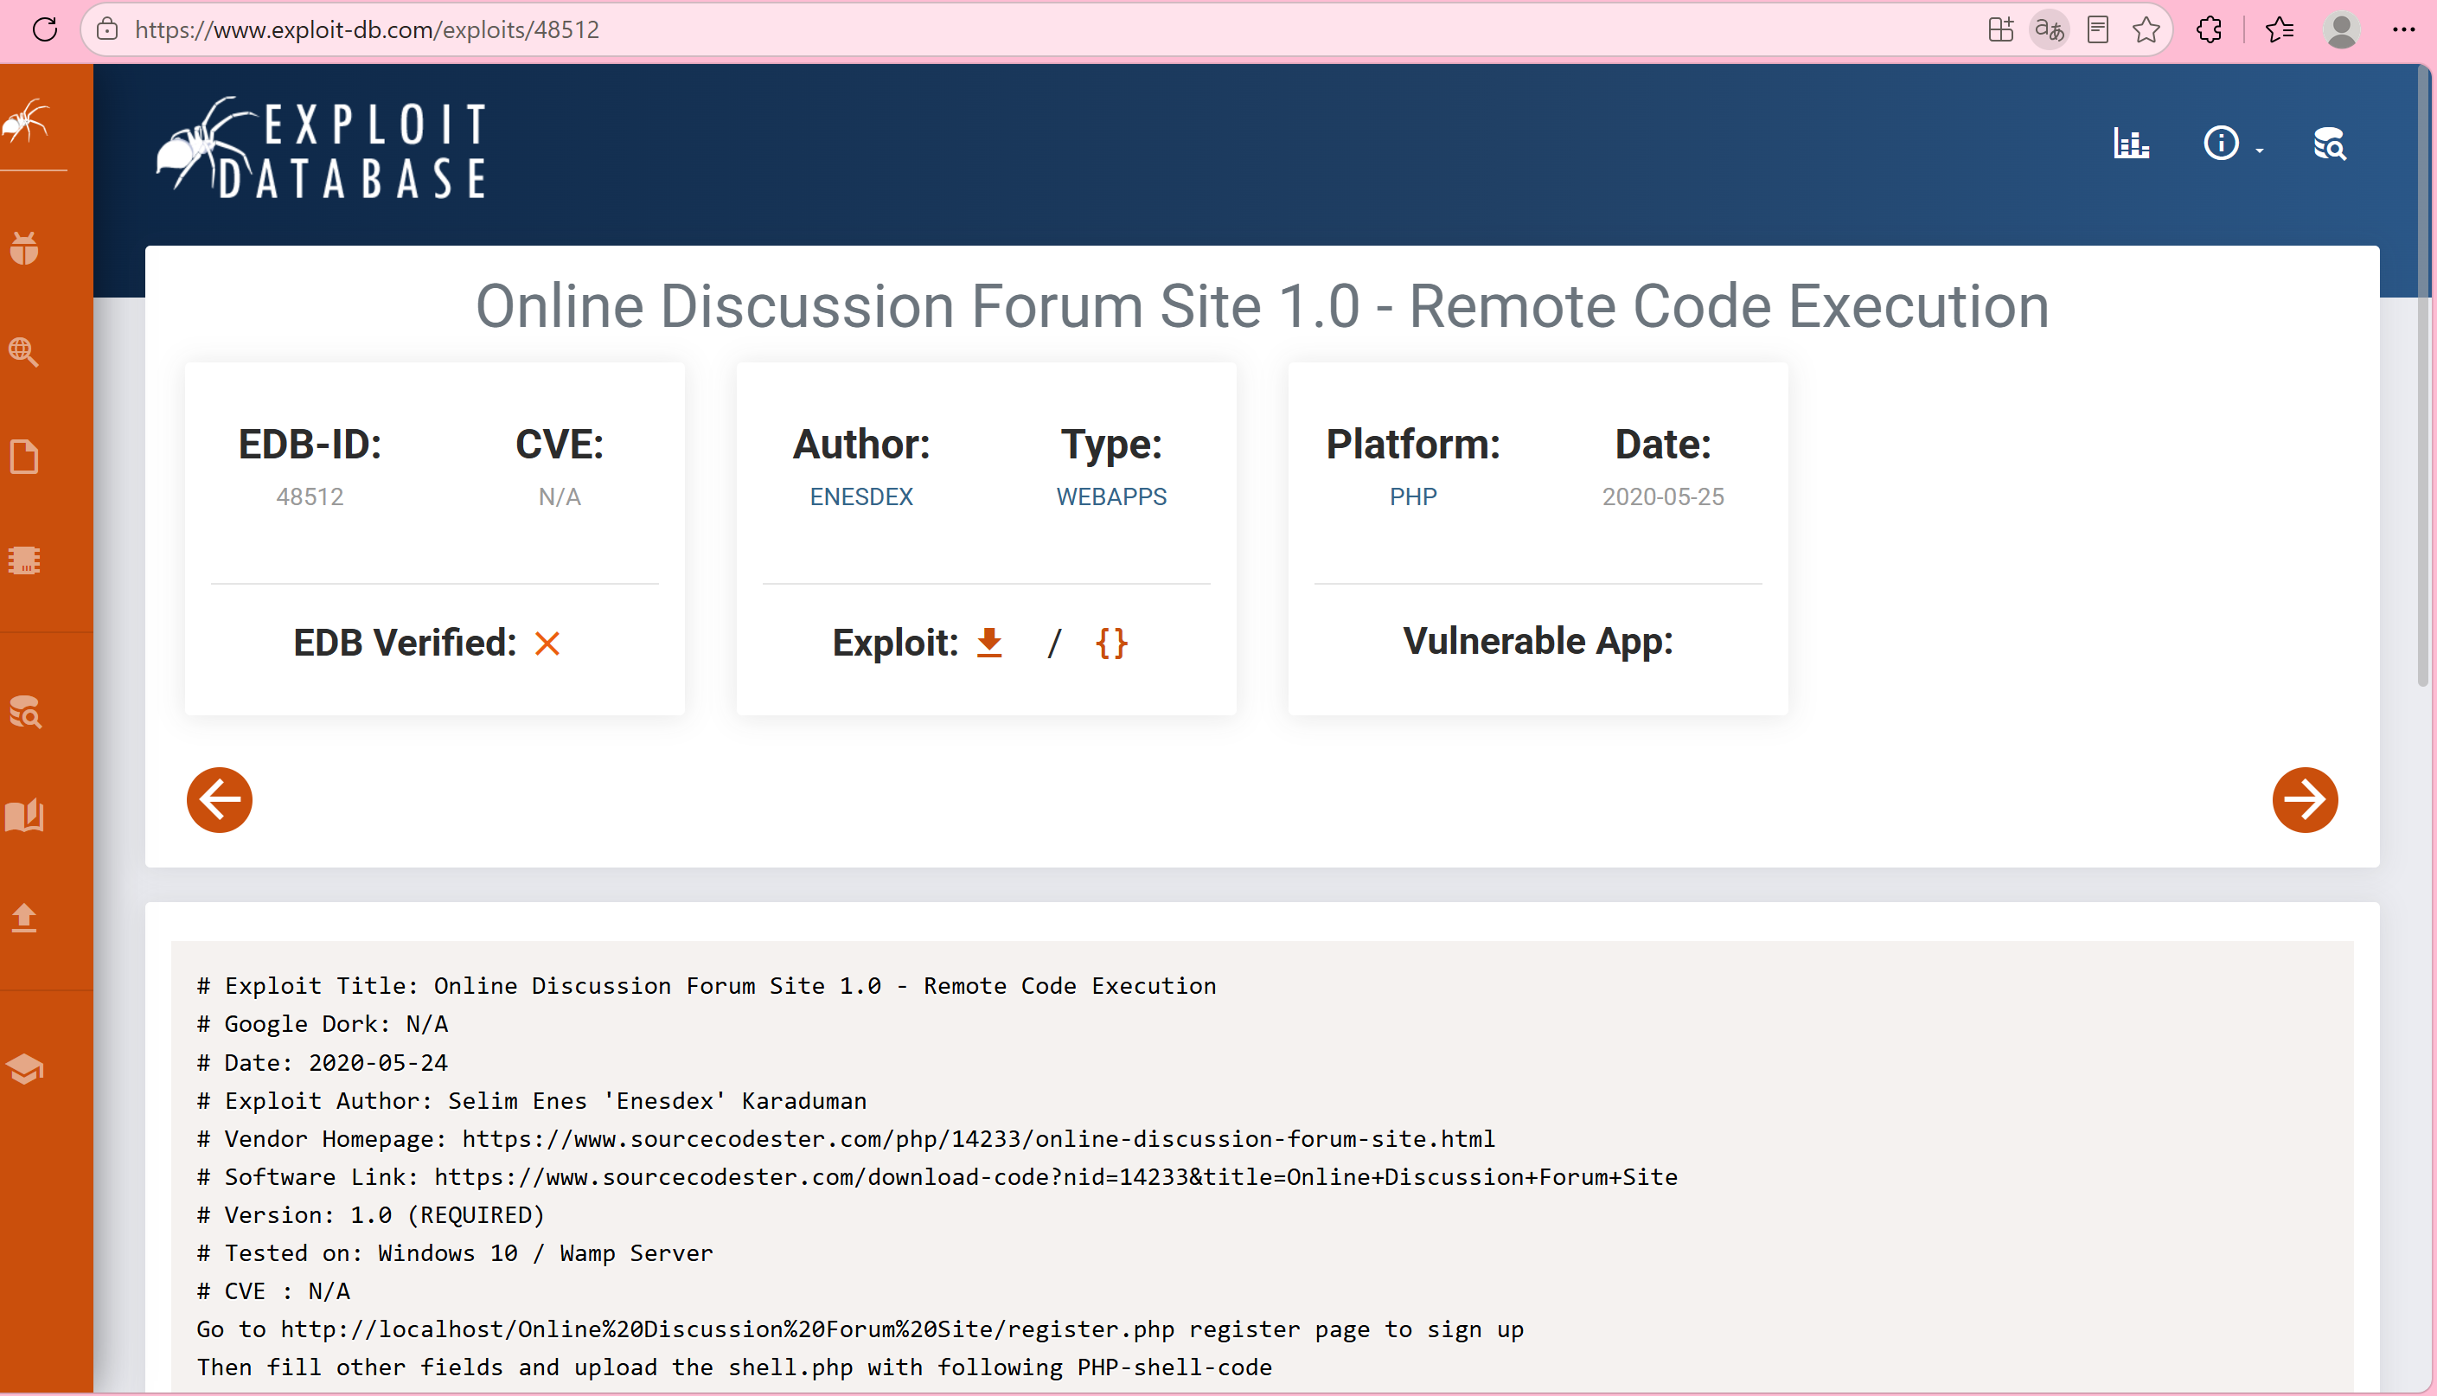
Task: Click the ENESDEX author link
Action: click(860, 496)
